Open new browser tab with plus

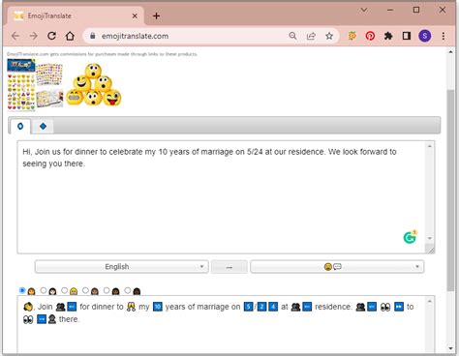156,15
